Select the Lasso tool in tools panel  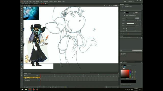click(x=22, y=15)
